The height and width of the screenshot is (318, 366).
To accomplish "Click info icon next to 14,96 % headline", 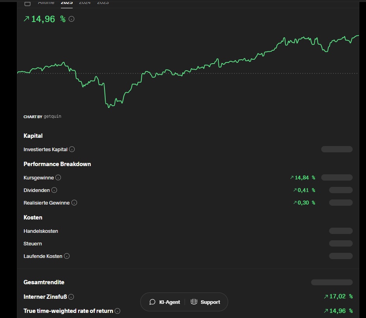I will coord(71,19).
